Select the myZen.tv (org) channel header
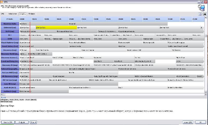The image size is (208, 125). coord(10,91)
